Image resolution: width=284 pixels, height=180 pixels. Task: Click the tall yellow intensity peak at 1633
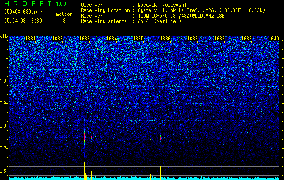pyautogui.click(x=84, y=171)
